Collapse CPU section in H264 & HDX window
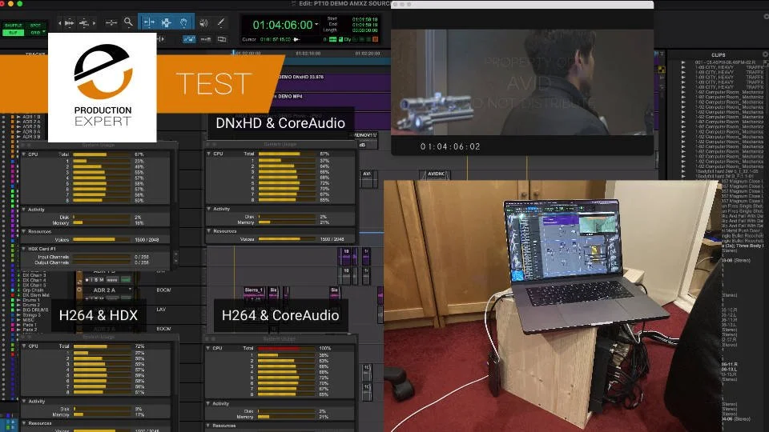Image resolution: width=769 pixels, height=432 pixels. pos(24,346)
